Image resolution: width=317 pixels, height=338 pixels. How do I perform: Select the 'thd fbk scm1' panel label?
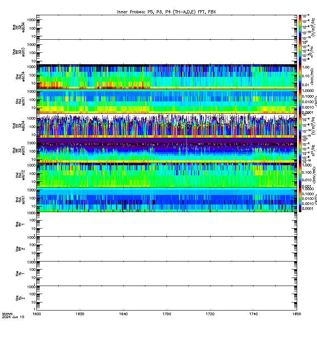click(x=20, y=200)
